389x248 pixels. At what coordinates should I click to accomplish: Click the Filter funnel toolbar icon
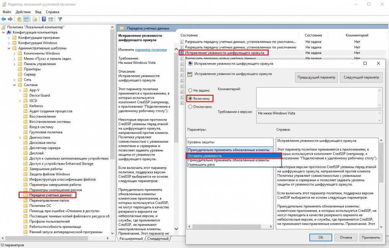[60, 19]
